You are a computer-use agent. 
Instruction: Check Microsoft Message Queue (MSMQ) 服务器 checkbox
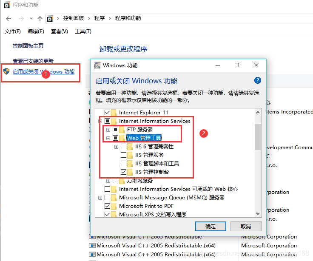(108, 197)
